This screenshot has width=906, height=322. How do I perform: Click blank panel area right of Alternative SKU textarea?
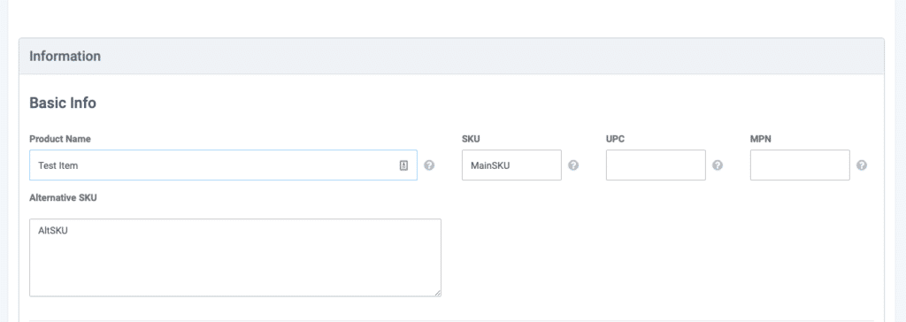click(658, 257)
